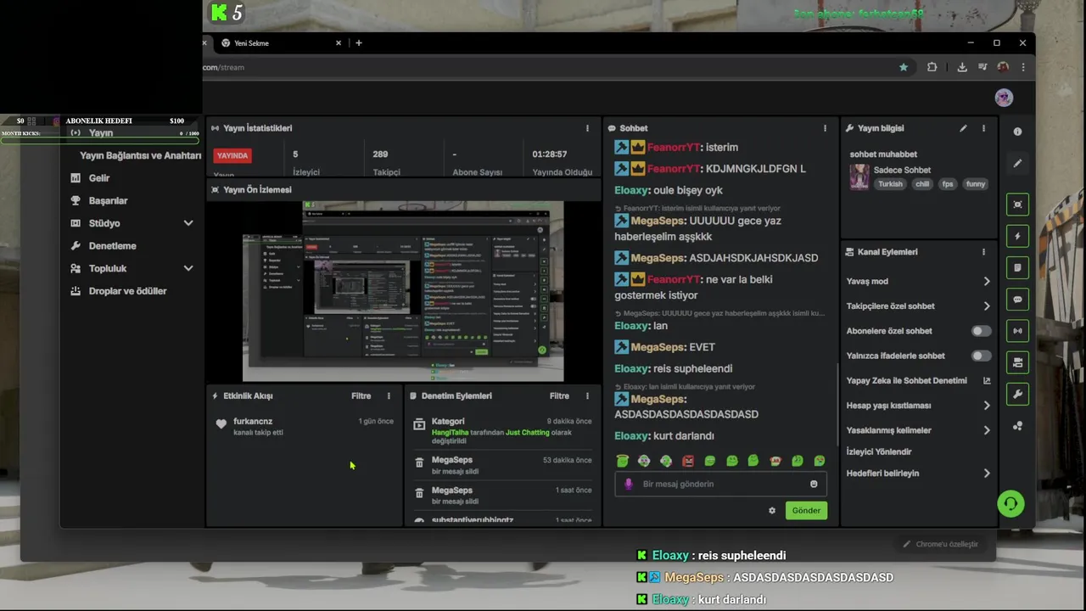Open Chrome downloads icon
Viewport: 1086px width, 611px height.
coord(962,67)
